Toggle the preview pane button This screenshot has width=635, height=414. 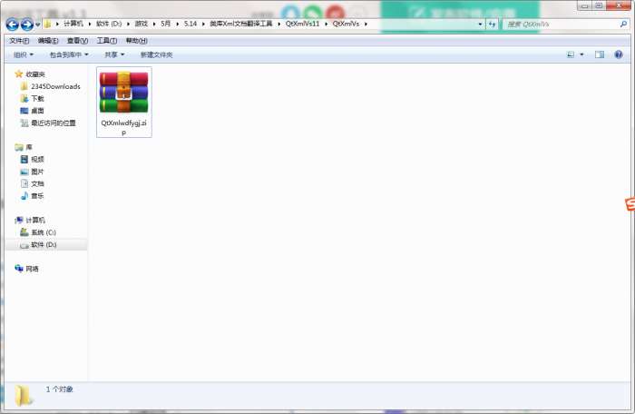pos(600,54)
